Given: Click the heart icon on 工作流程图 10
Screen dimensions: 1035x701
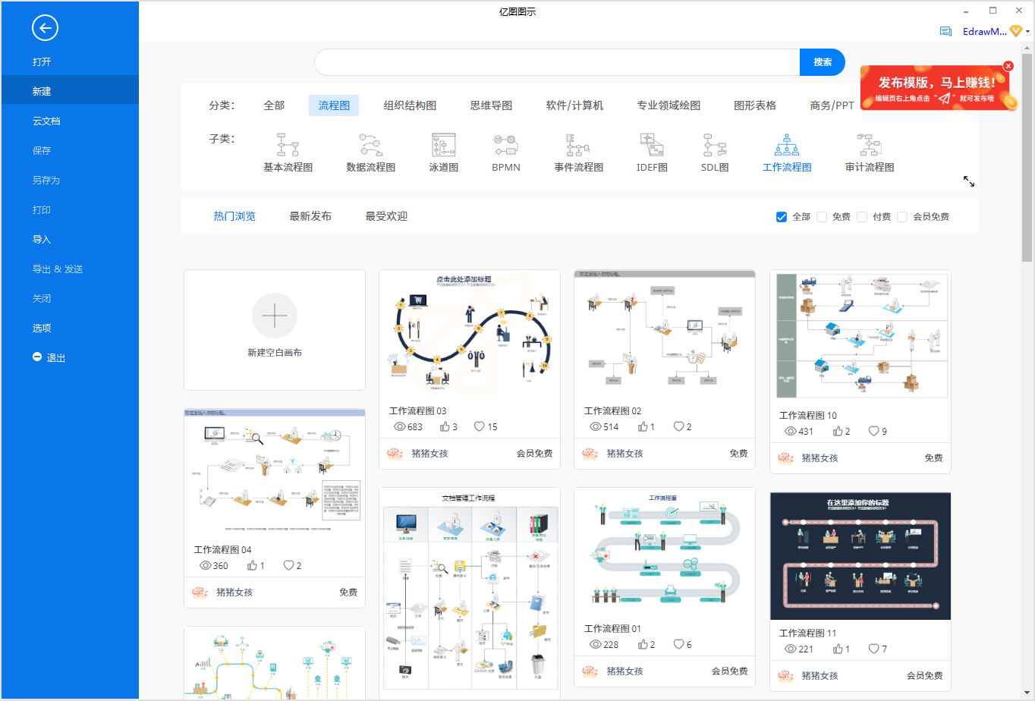Looking at the screenshot, I should [873, 431].
